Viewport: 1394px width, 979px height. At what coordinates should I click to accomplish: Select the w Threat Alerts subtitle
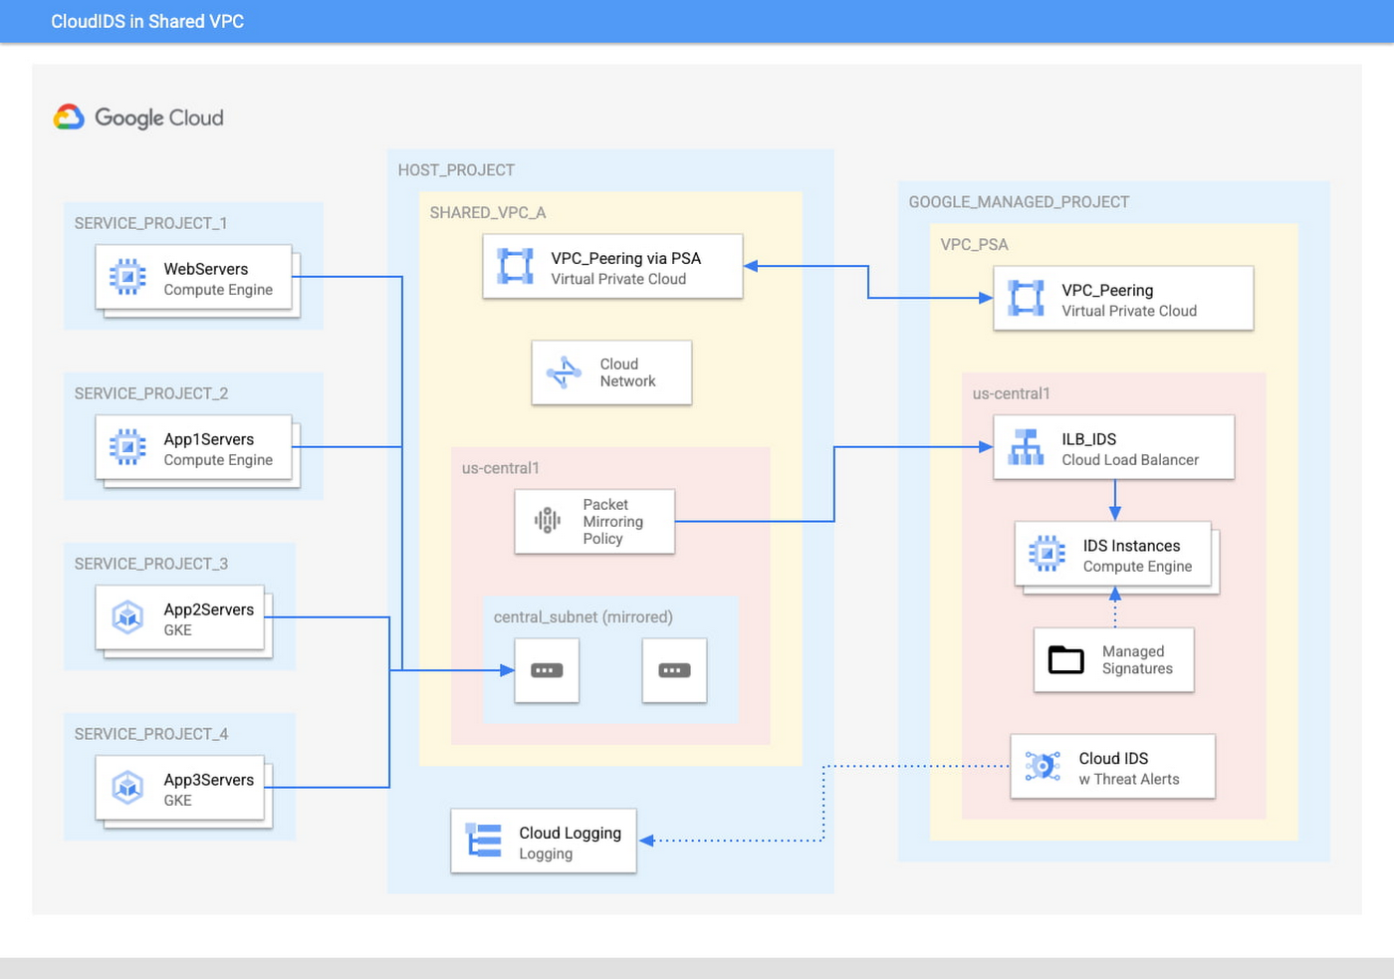click(1129, 780)
